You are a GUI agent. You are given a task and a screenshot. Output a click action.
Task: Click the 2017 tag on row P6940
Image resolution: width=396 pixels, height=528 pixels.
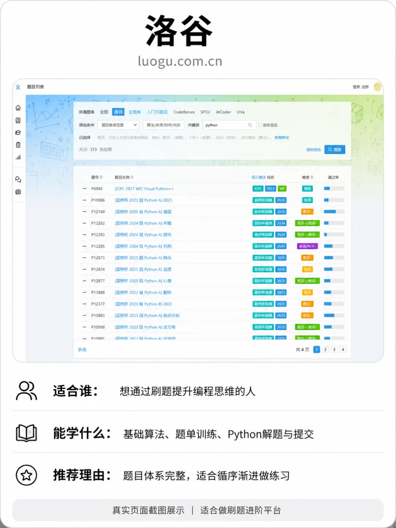pyautogui.click(x=271, y=189)
